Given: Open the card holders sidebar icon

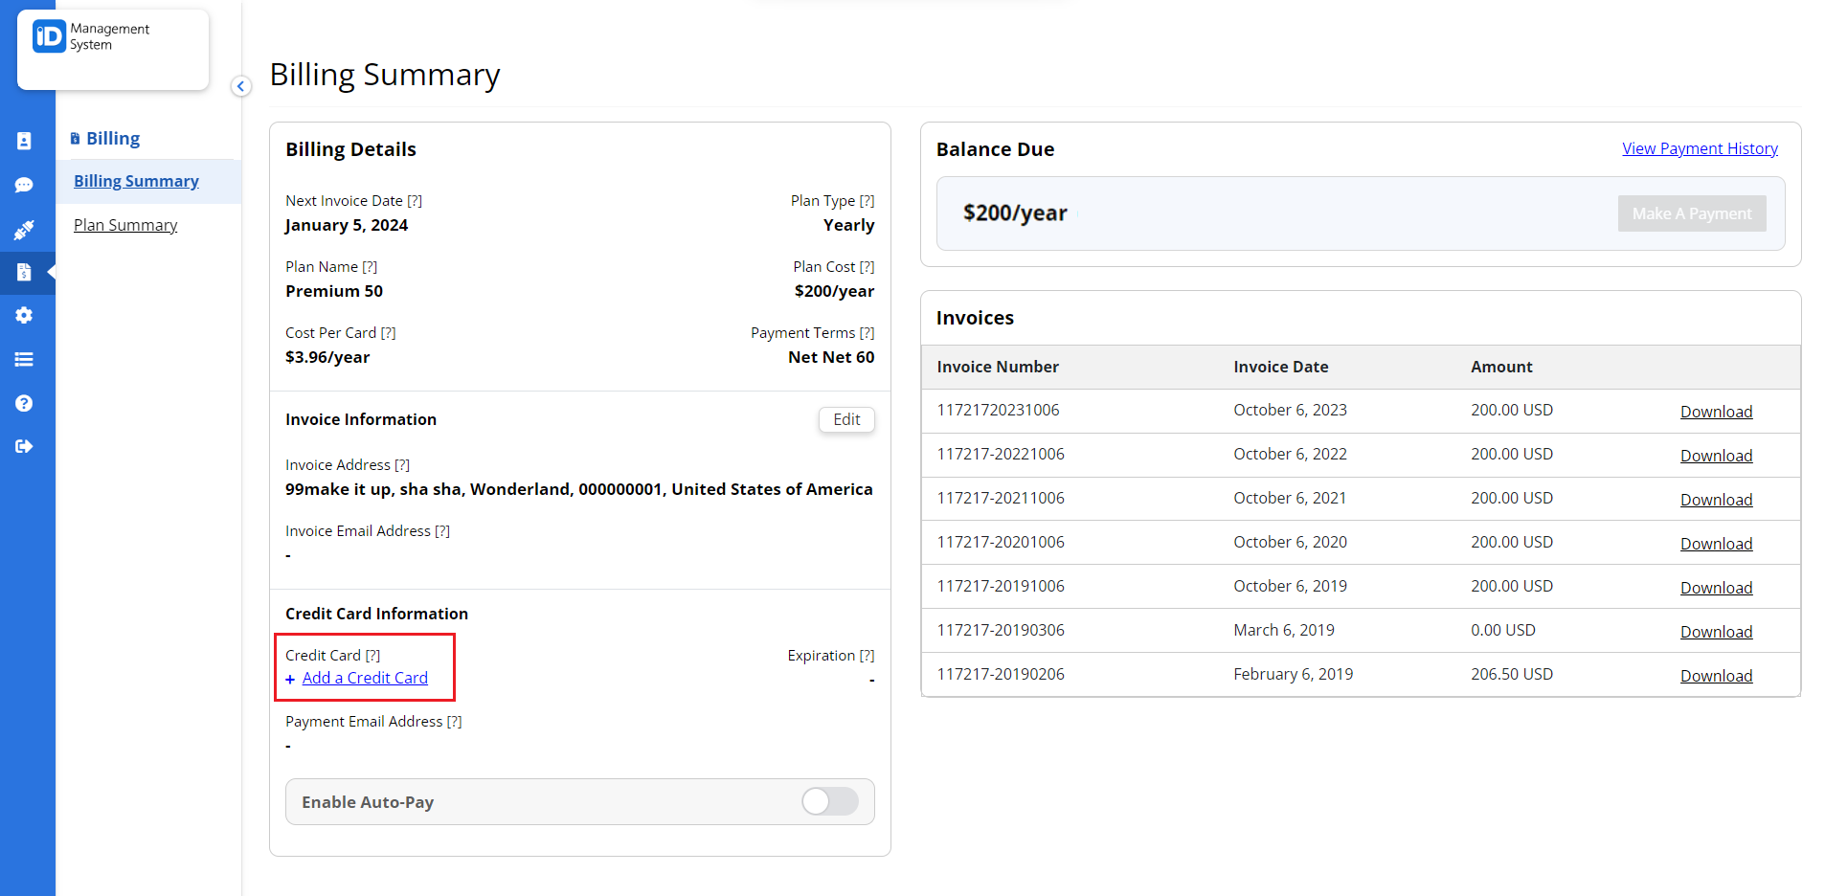Looking at the screenshot, I should pyautogui.click(x=24, y=141).
